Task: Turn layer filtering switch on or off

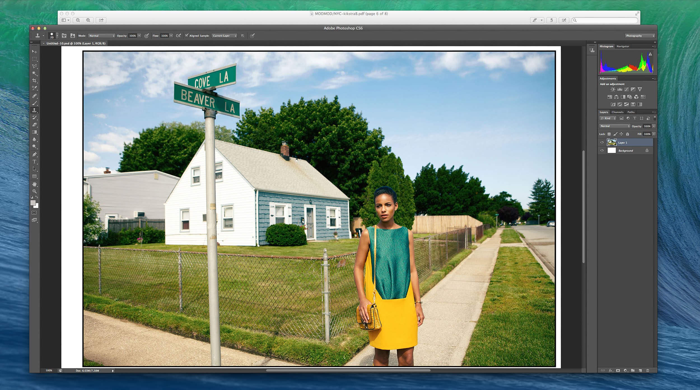Action: 655,118
